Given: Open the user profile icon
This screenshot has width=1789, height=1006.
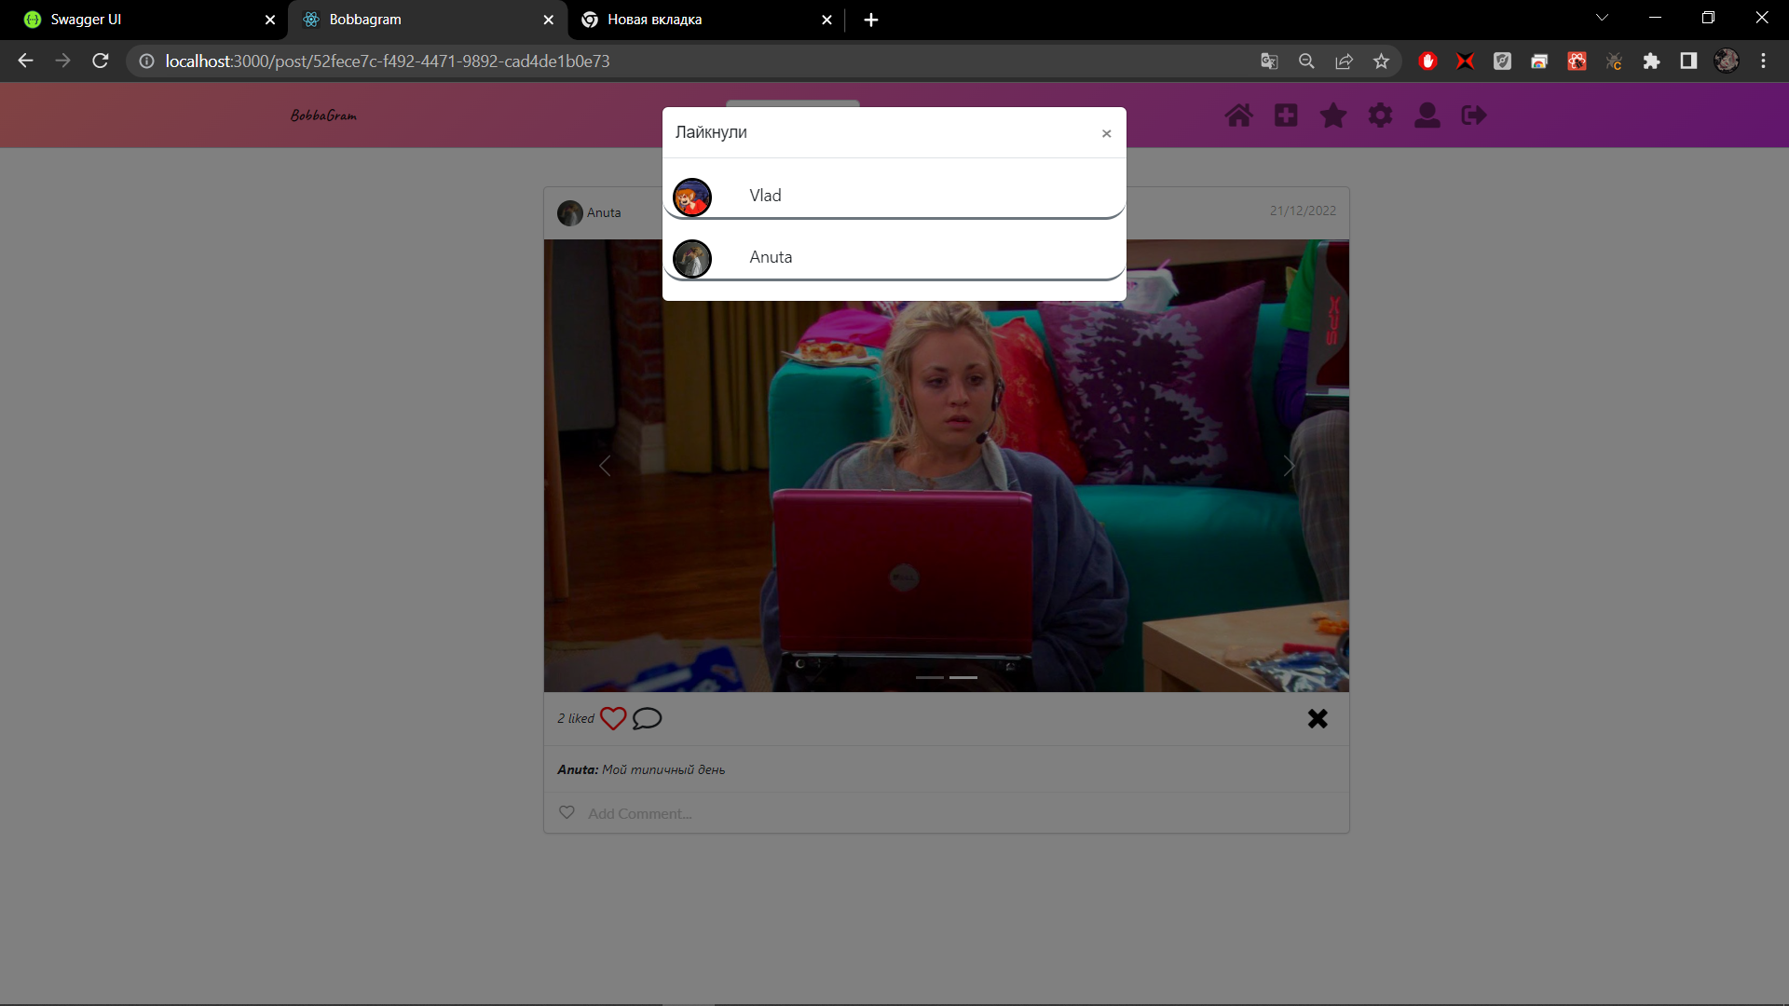Looking at the screenshot, I should coord(1427,116).
